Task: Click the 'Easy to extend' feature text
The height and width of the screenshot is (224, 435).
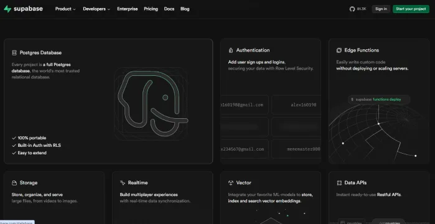Action: coord(32,153)
